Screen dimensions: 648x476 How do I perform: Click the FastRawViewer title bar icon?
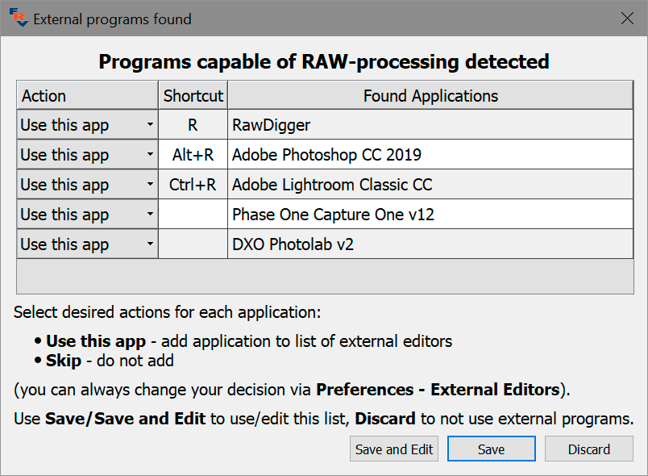[16, 17]
